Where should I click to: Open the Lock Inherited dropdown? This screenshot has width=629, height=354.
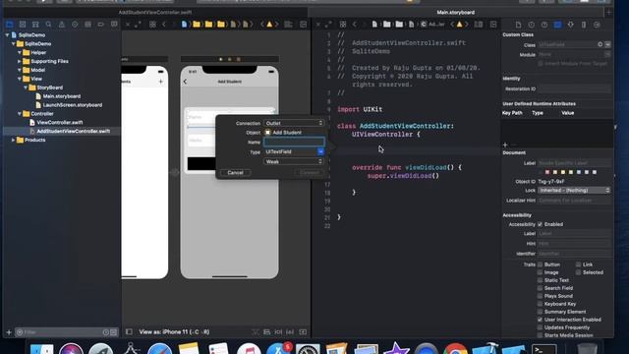[x=574, y=190]
